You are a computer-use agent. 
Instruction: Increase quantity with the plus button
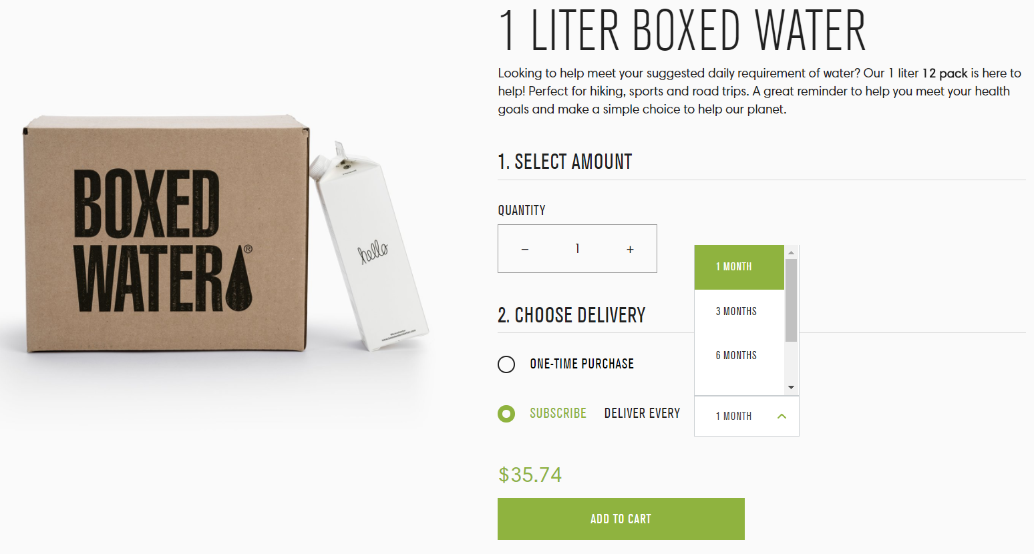(x=630, y=249)
